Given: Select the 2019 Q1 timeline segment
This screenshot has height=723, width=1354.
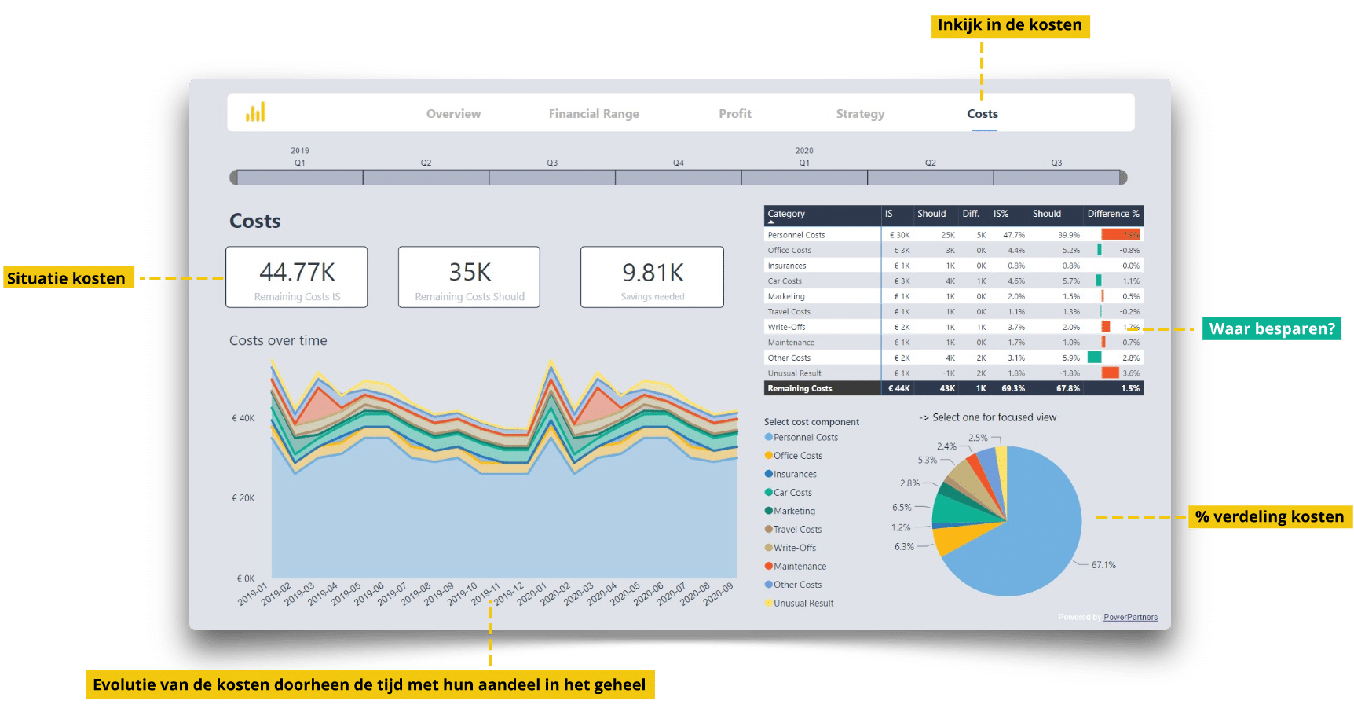Looking at the screenshot, I should [x=300, y=178].
